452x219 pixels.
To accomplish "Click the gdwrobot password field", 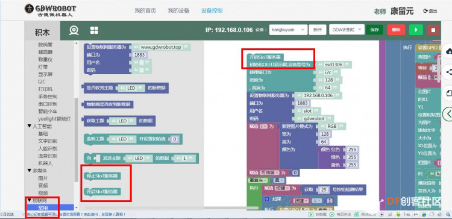I will [314, 119].
